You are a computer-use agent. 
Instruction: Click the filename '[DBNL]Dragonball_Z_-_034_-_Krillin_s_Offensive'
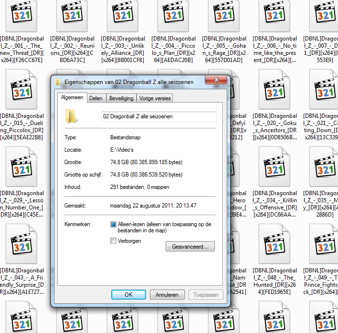pyautogui.click(x=275, y=204)
